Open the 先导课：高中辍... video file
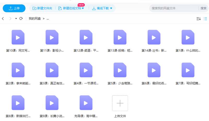Viewport: 209px width, 121px height. point(86,103)
